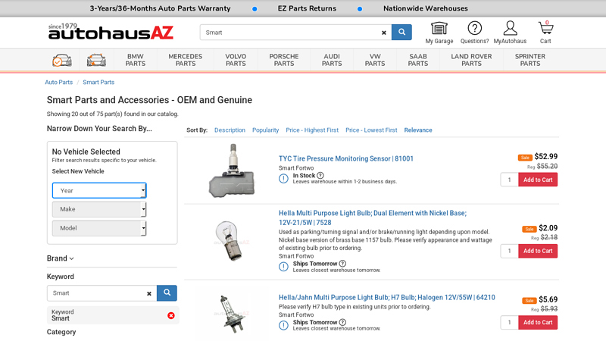This screenshot has height=341, width=606.
Task: Click the autohausAZ logo
Action: click(111, 32)
